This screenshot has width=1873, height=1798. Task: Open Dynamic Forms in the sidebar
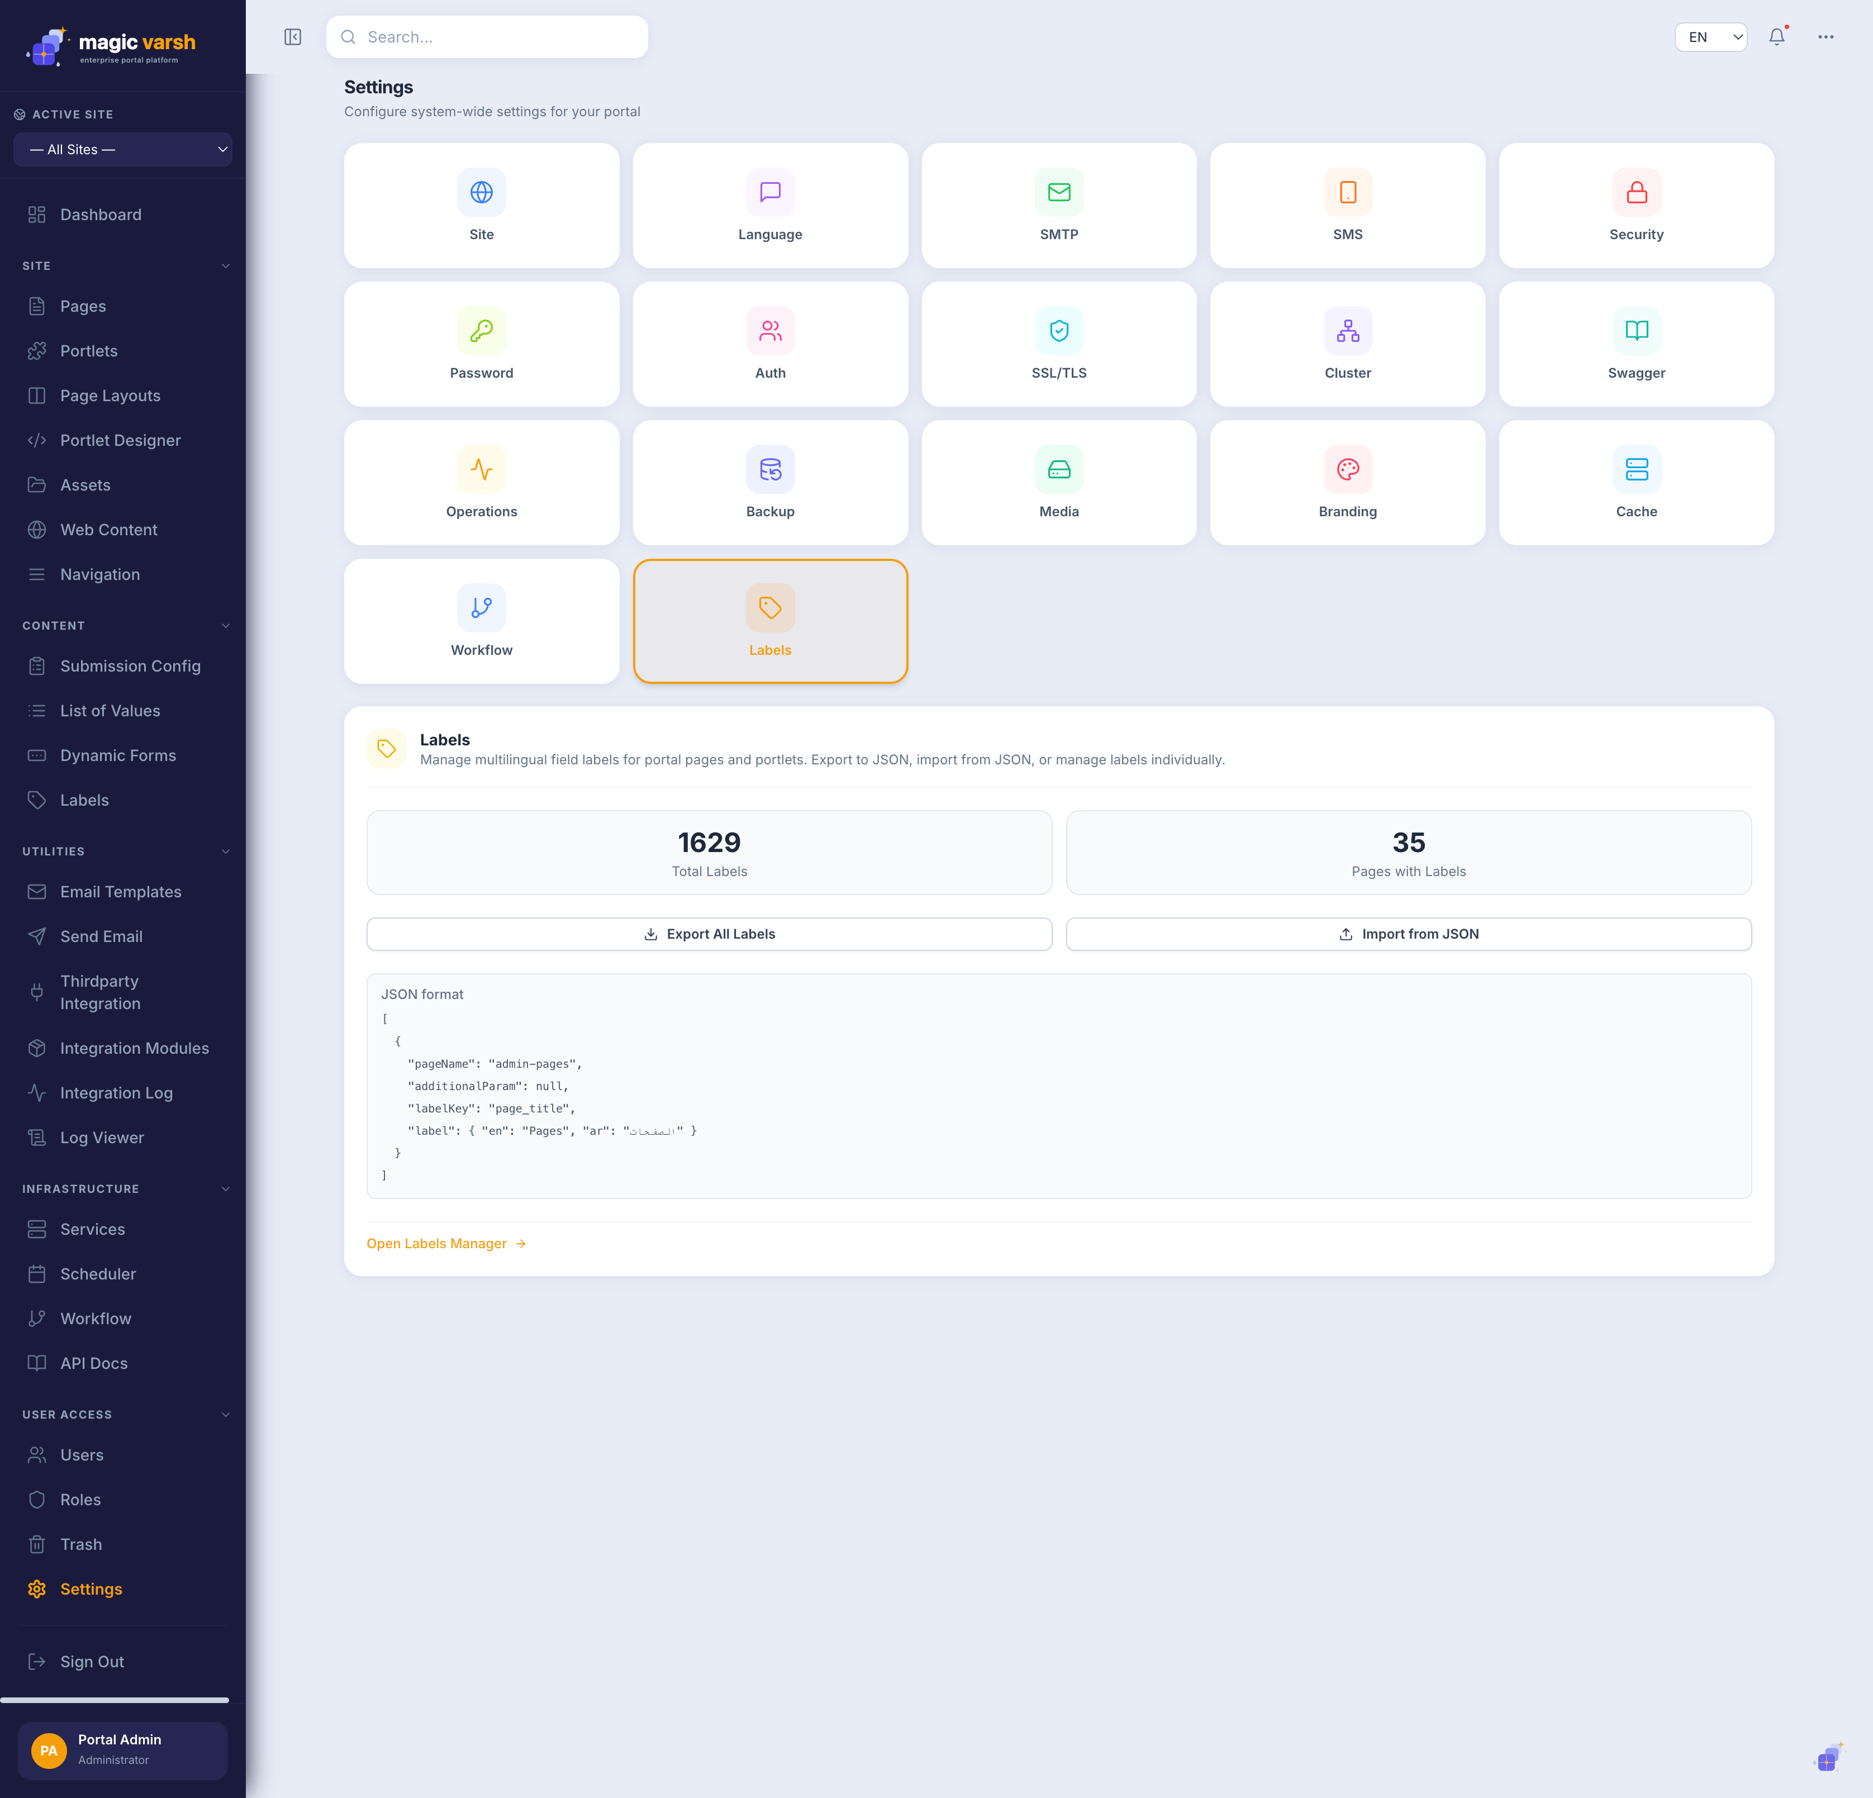[x=122, y=756]
